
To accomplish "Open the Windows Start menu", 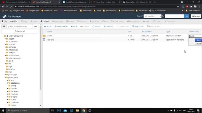I will click(x=3, y=110).
